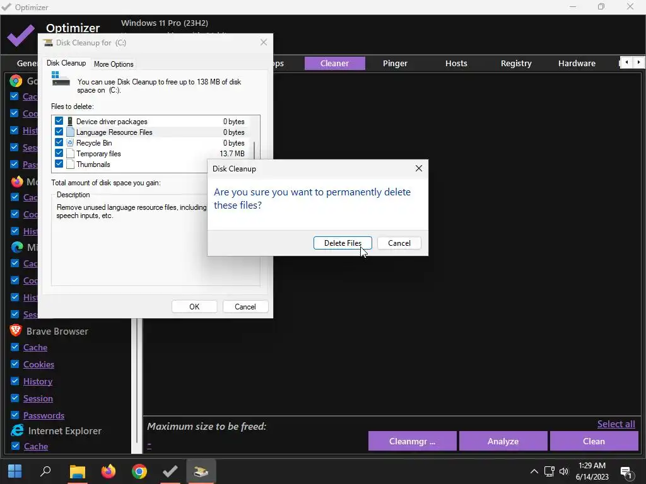Image resolution: width=646 pixels, height=484 pixels.
Task: Open Firefox from taskbar
Action: tap(109, 471)
